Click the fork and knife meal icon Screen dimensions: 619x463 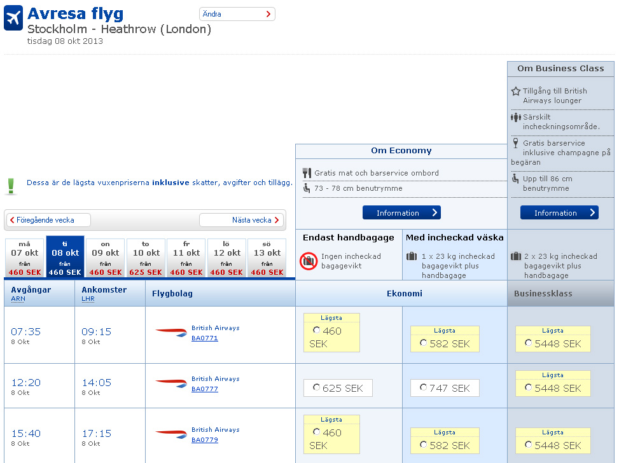pyautogui.click(x=307, y=172)
